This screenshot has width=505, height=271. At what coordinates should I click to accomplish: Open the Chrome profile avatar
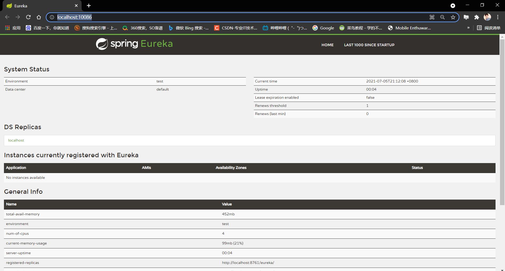coord(487,17)
